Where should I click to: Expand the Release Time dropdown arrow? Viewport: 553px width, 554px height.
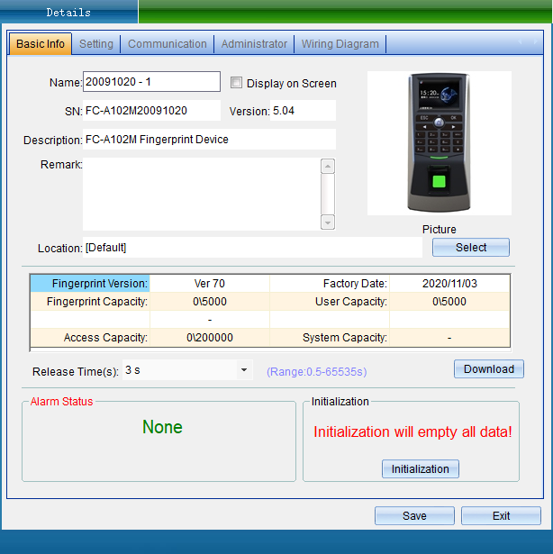(244, 370)
